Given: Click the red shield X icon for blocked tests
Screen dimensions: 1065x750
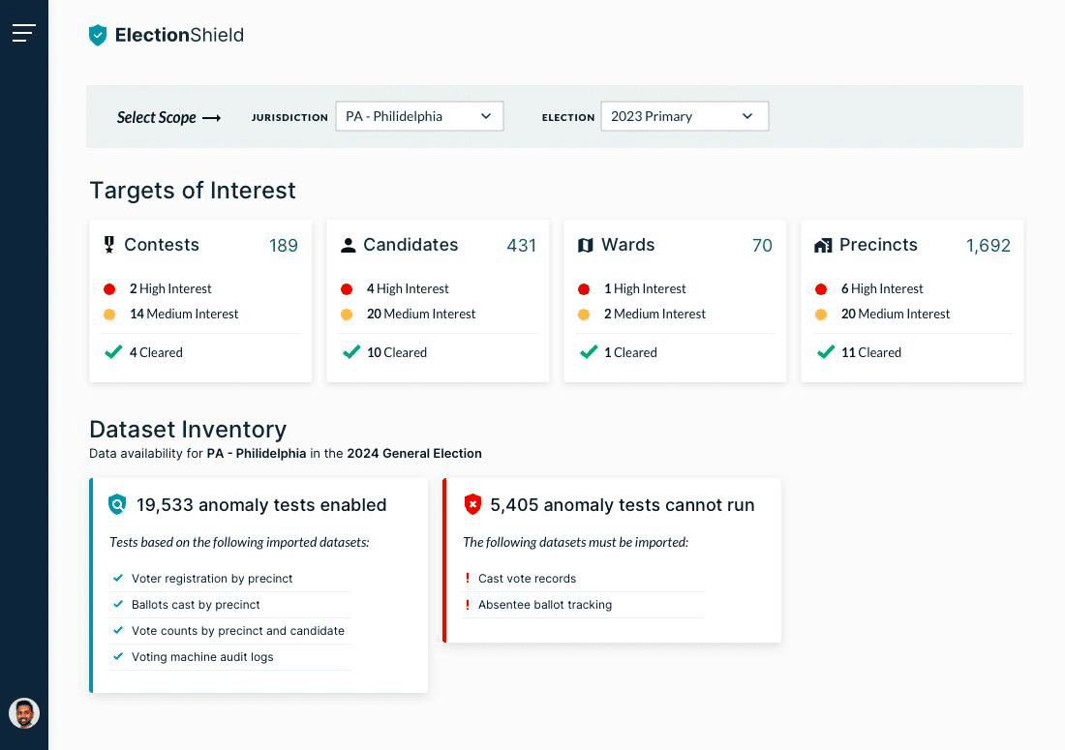Looking at the screenshot, I should click(472, 504).
